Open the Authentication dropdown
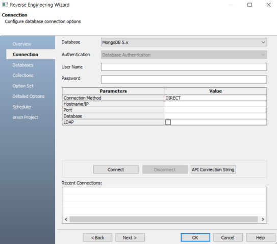This screenshot has width=277, height=244. 184,55
